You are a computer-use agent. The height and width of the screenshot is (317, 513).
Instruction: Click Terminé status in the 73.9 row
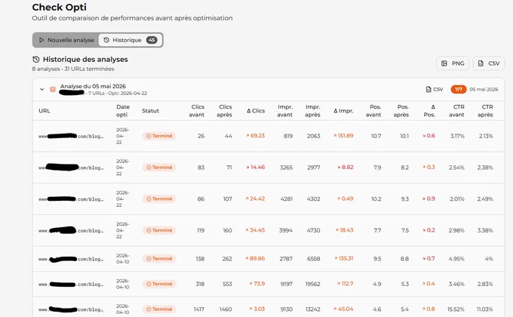pyautogui.click(x=159, y=284)
